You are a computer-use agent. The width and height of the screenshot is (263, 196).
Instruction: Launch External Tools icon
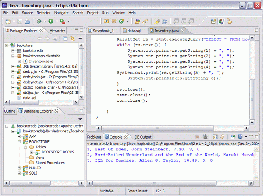[63, 21]
